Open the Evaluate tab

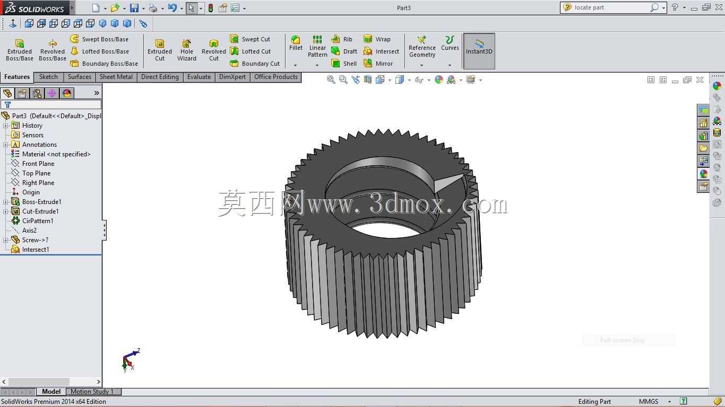199,77
